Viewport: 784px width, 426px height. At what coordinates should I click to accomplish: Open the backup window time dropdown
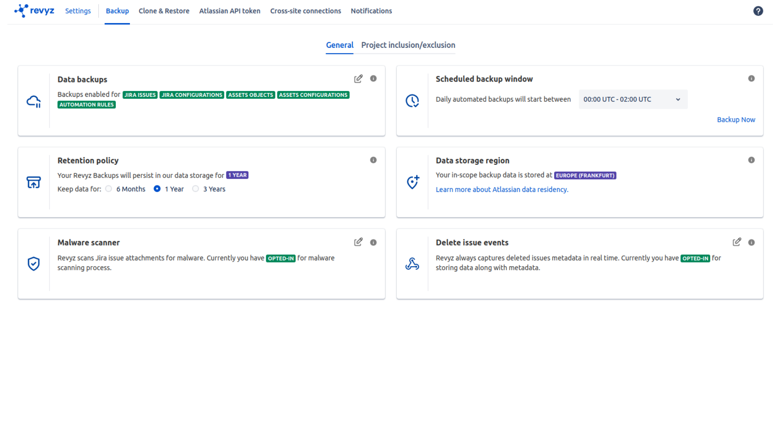pyautogui.click(x=633, y=99)
